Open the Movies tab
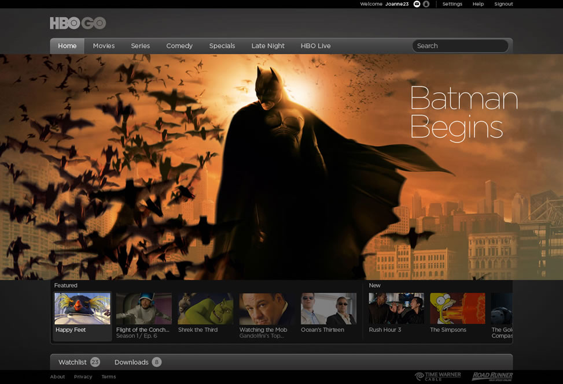563x384 pixels. pos(104,46)
